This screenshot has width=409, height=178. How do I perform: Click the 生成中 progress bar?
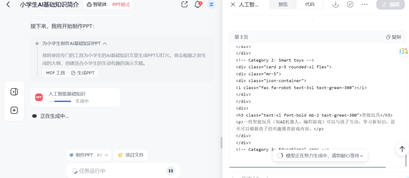60,101
